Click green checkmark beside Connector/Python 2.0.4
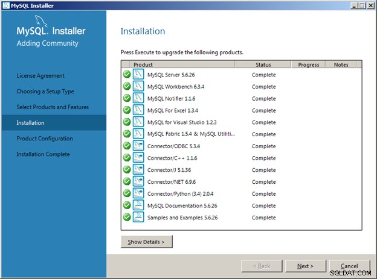 [x=127, y=193]
